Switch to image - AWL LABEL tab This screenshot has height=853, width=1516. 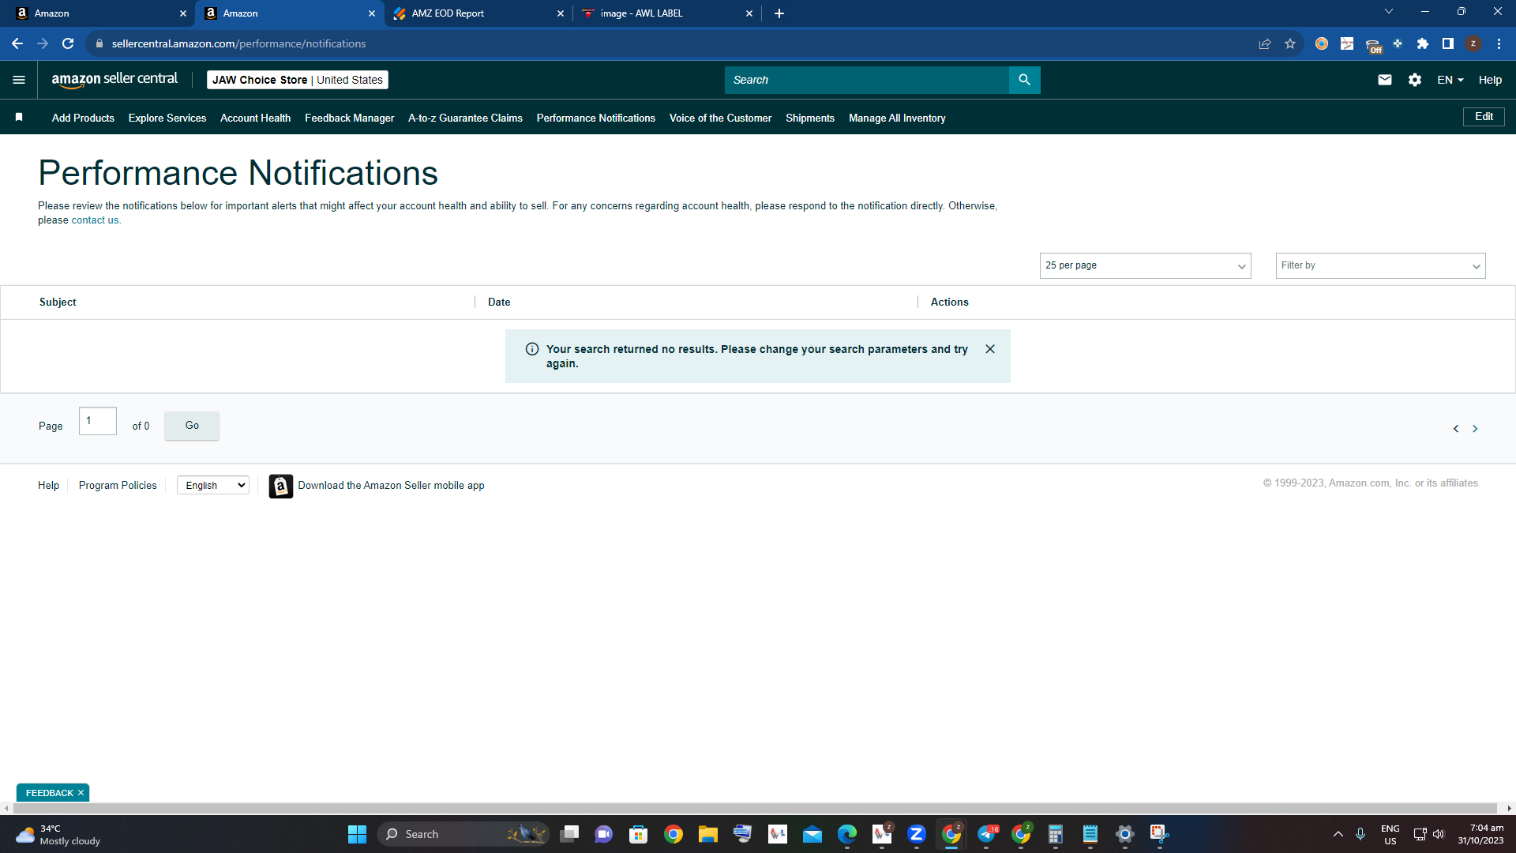667,13
